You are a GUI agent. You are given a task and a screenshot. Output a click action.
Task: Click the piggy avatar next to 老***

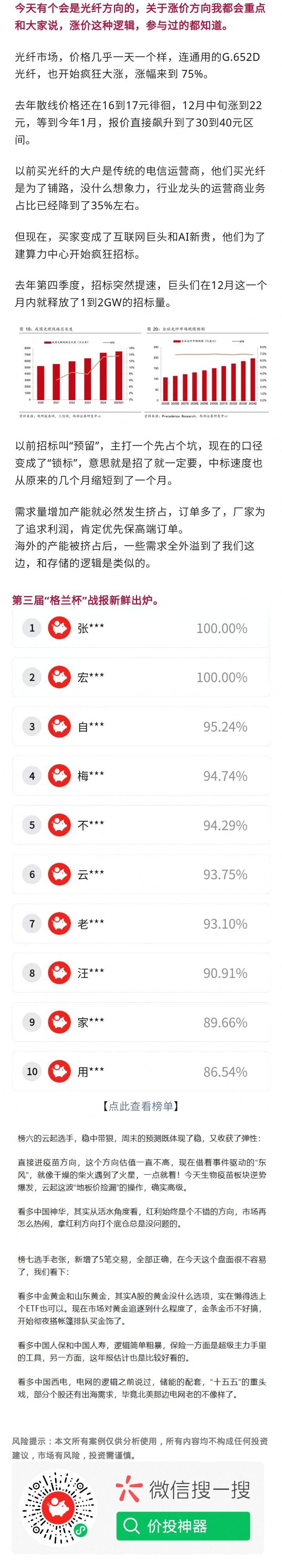pos(60,923)
